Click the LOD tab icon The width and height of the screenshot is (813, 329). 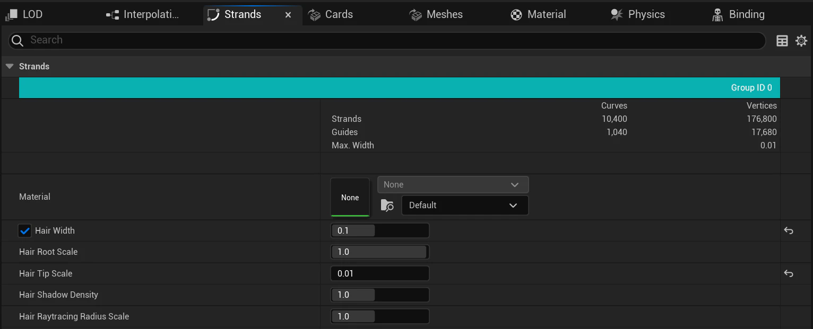coord(11,14)
